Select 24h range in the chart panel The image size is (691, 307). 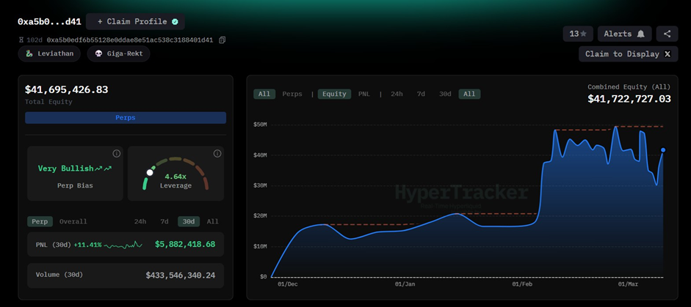397,94
